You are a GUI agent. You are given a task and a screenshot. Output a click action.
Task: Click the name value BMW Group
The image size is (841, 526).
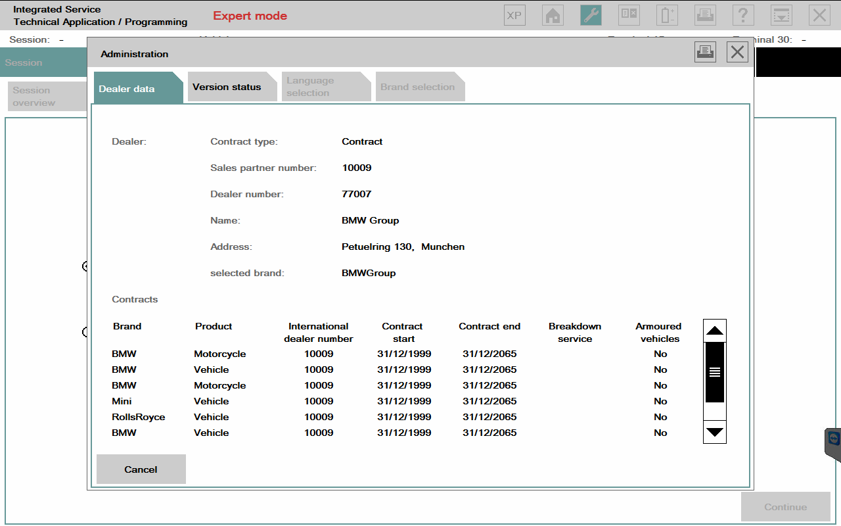tap(371, 220)
